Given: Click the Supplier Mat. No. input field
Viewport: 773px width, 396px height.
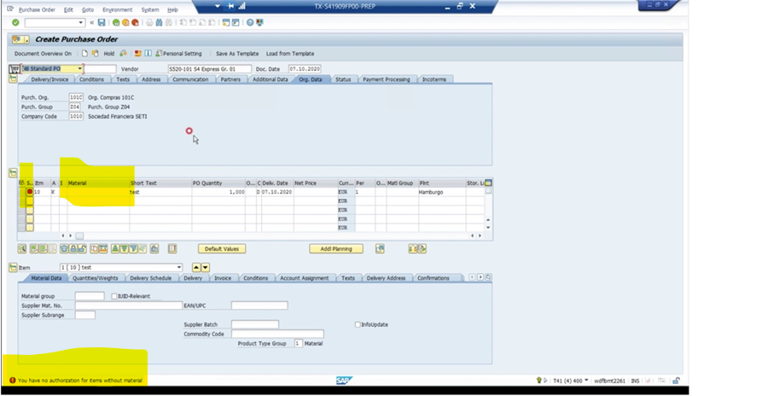Looking at the screenshot, I should click(129, 306).
